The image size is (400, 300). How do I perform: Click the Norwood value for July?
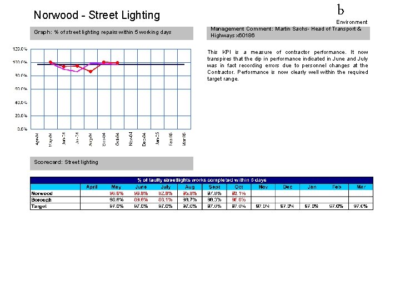point(166,193)
